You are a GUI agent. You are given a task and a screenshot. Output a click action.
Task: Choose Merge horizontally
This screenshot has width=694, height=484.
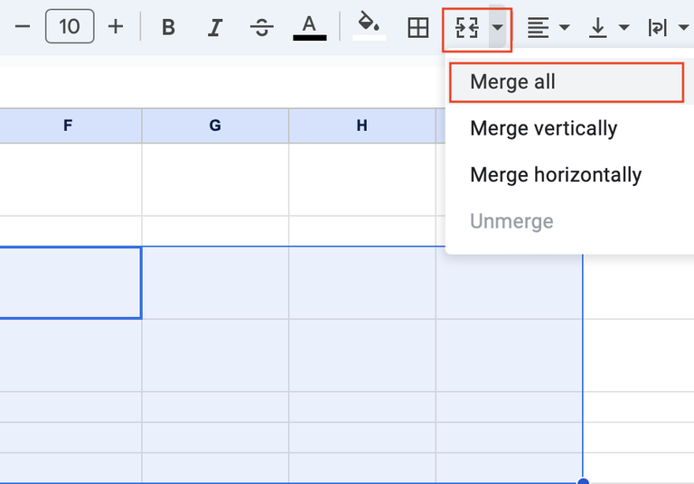pos(556,175)
